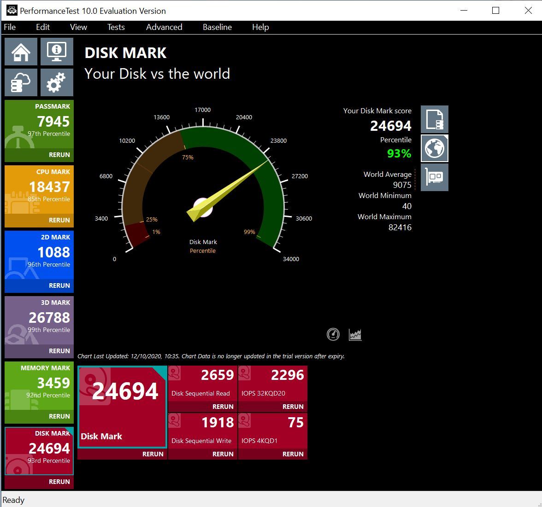Screen dimensions: 542x507
Task: Click the large Disk Mark 24694 tile
Action: pyautogui.click(x=123, y=407)
